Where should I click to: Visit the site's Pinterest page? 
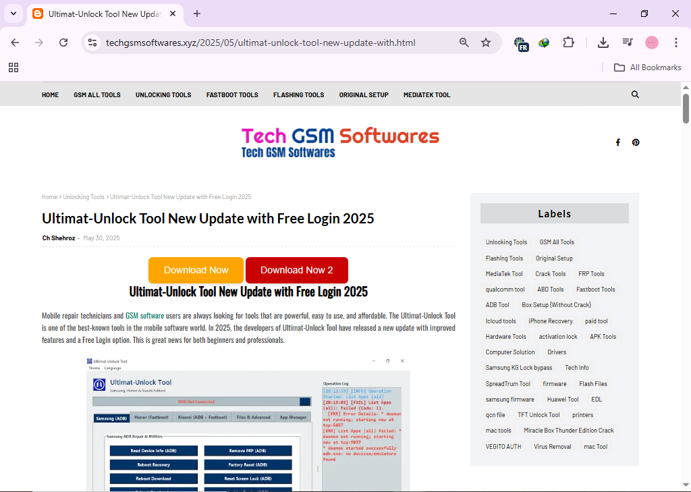636,142
